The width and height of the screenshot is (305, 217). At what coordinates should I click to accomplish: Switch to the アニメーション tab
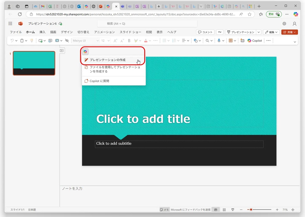pos(105,32)
